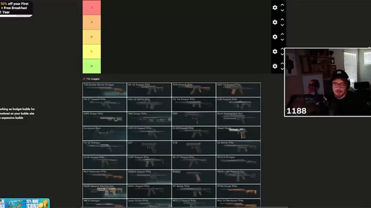The image size is (371, 208).
Task: Move S tier row down with chevron
Action: 282,10
